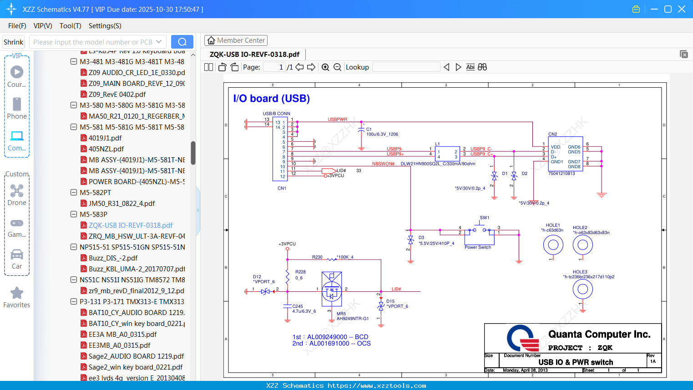Click the file tree vertical scrollbar thumb
The width and height of the screenshot is (693, 390).
click(x=193, y=153)
